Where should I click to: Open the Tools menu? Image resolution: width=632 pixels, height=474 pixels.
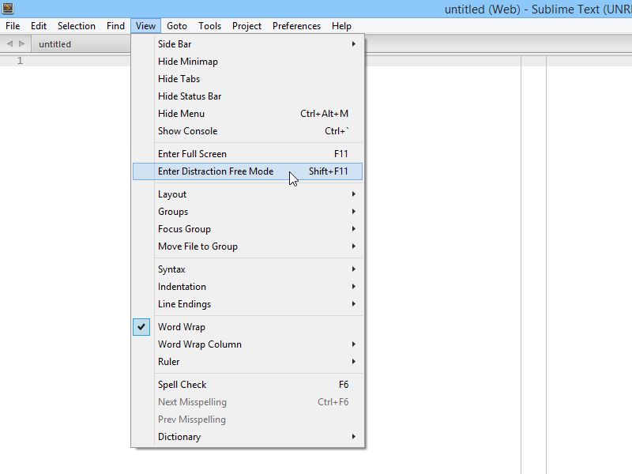click(x=209, y=26)
